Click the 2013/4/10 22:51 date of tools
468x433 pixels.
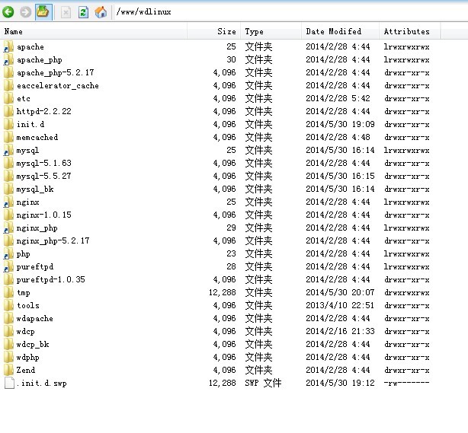click(x=340, y=305)
